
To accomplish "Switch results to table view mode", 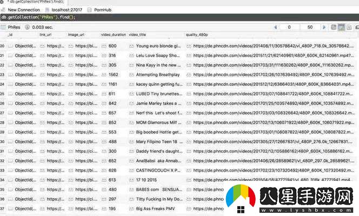I will point(341,27).
